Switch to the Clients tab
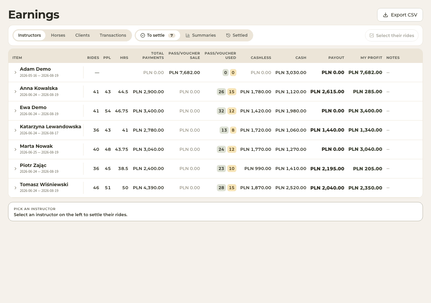The width and height of the screenshot is (431, 303). pos(82,35)
